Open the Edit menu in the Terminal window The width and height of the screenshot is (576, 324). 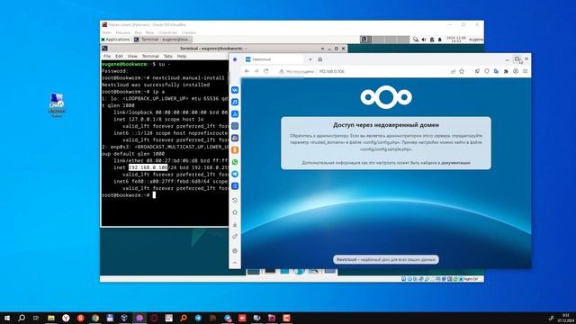pyautogui.click(x=119, y=56)
